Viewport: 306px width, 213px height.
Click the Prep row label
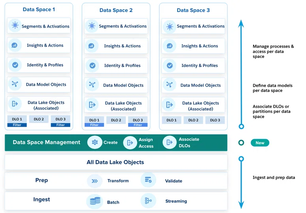click(41, 180)
